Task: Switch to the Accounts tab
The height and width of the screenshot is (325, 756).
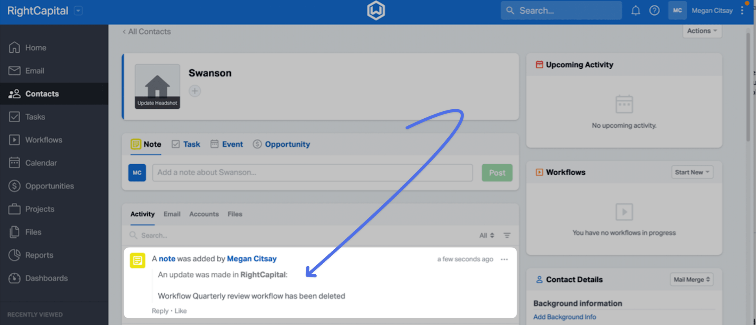Action: click(x=204, y=214)
